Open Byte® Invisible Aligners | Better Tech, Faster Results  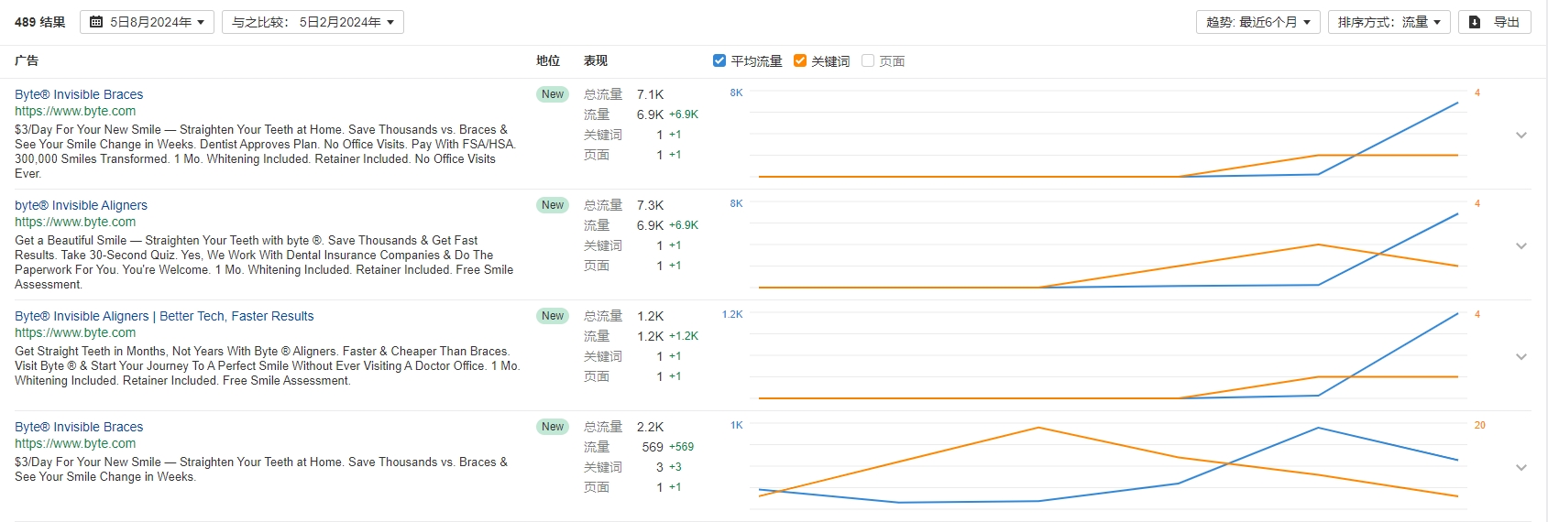(164, 316)
